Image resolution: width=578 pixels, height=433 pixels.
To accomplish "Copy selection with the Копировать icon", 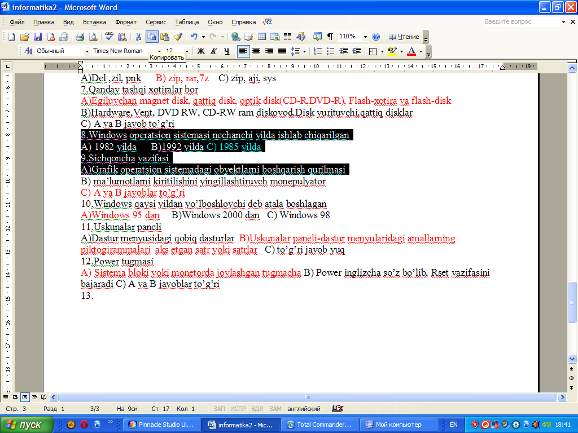I will [151, 37].
